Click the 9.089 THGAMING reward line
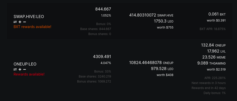 pyautogui.click(x=211, y=63)
